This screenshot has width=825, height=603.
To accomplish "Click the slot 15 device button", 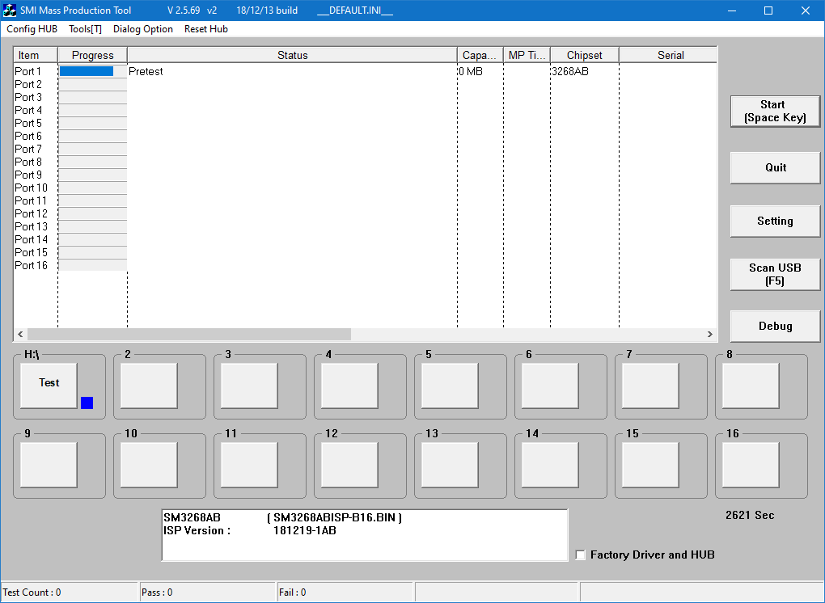I will coord(651,465).
